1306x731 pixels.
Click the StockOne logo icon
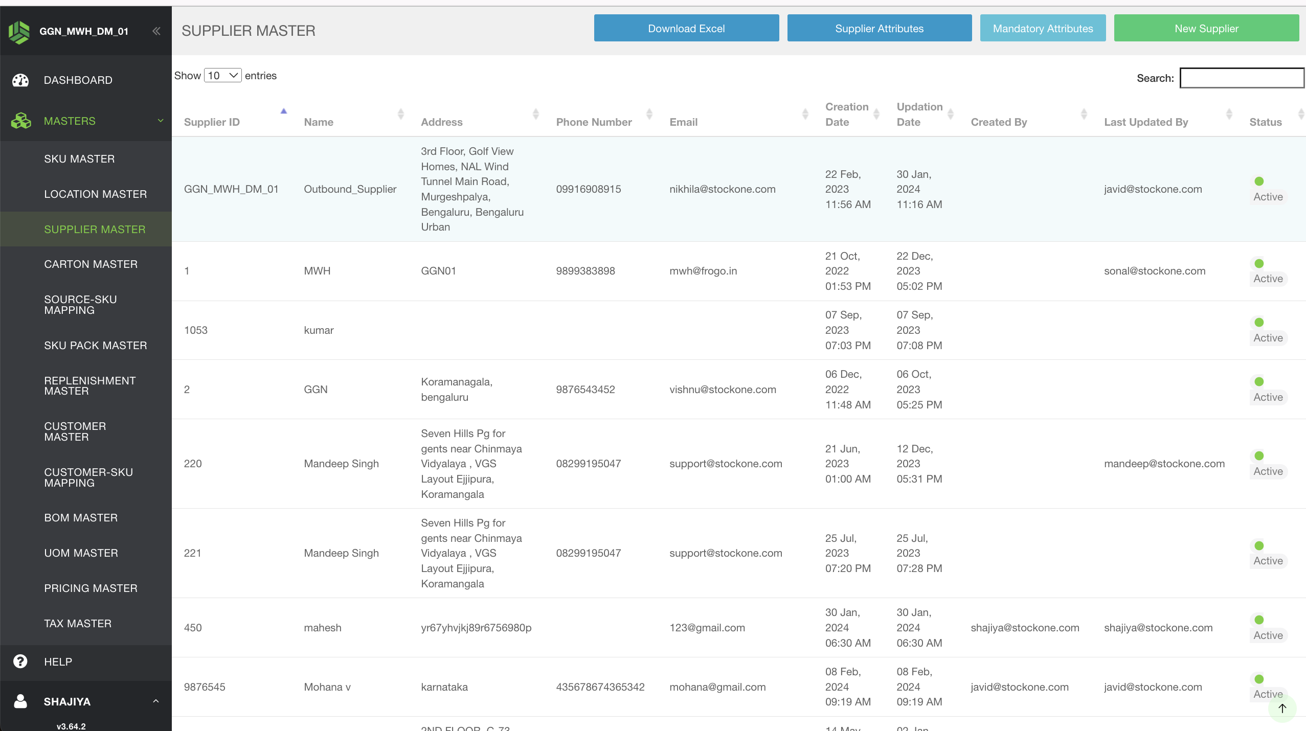point(19,32)
